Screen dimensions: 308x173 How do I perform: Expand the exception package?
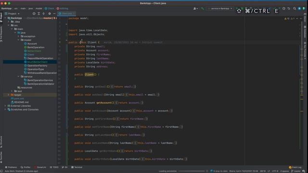click(x=19, y=37)
